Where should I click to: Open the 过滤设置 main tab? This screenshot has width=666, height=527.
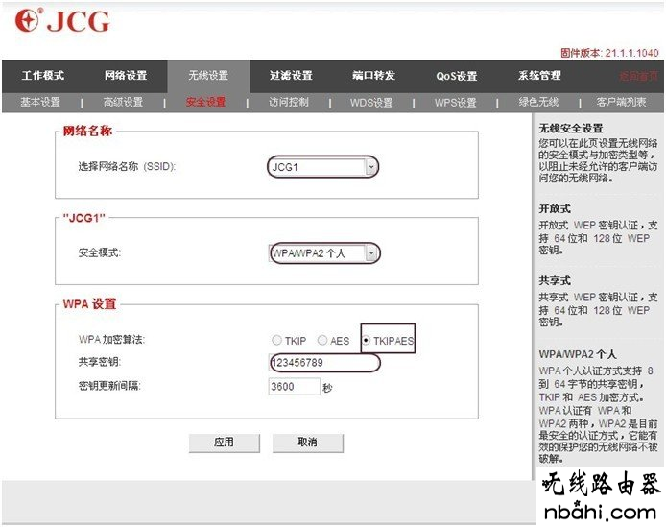292,76
